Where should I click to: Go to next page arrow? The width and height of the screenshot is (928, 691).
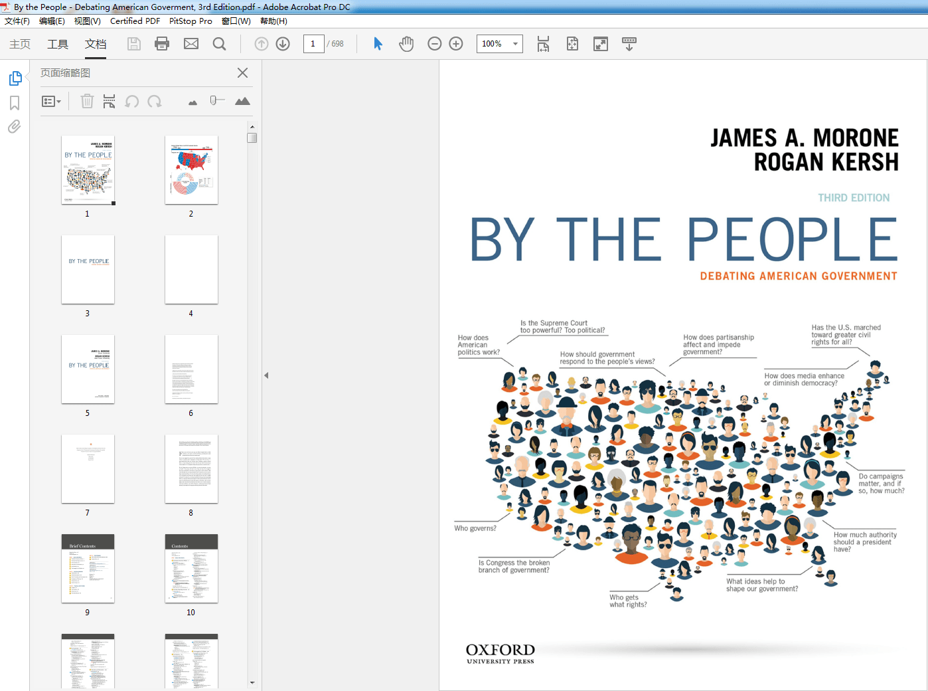coord(283,44)
